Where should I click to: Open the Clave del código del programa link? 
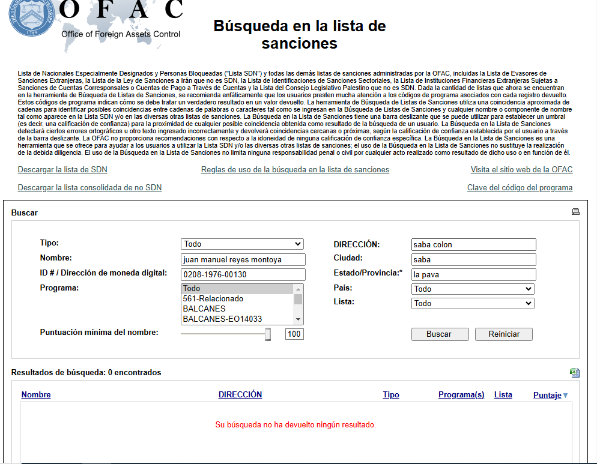point(520,188)
